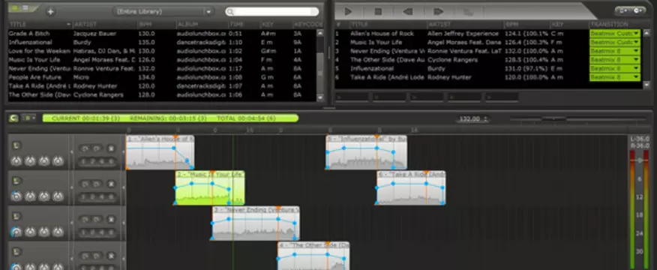Open transition dropdown for Allen's House of Rock

(615, 33)
